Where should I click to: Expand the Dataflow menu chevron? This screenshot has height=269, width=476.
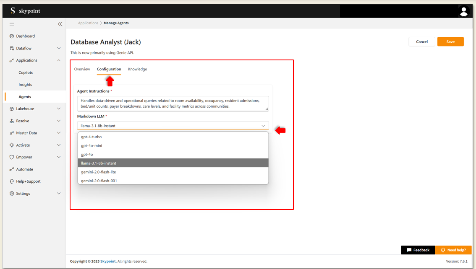(x=59, y=48)
